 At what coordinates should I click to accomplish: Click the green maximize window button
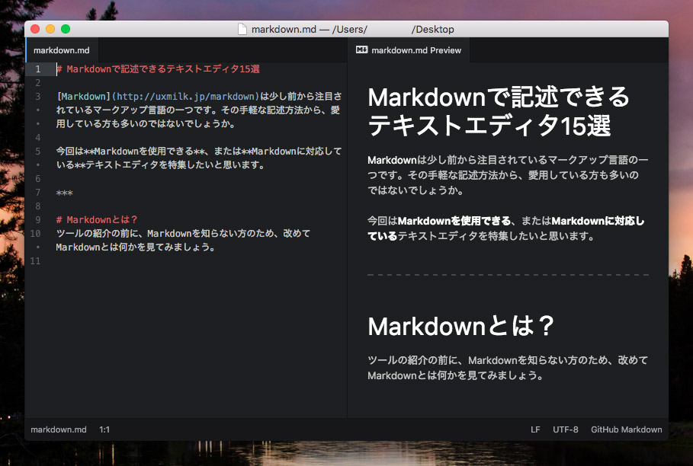66,29
